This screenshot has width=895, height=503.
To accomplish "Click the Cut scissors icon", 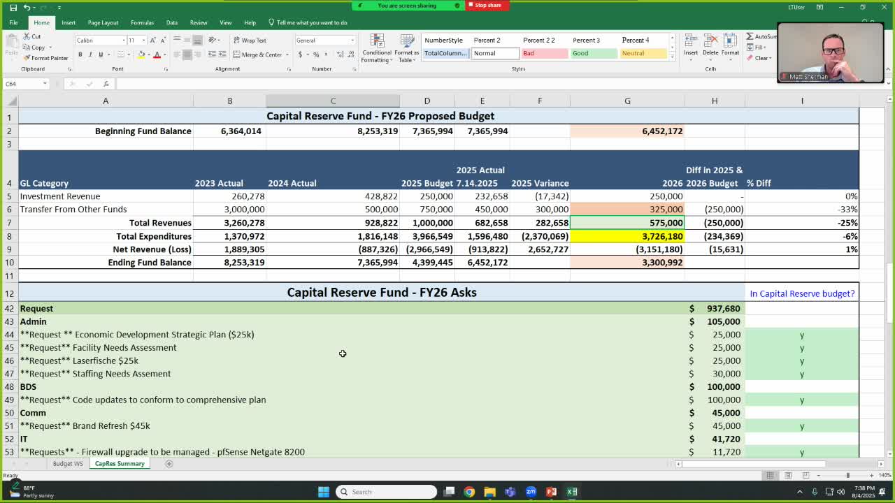I will 27,36.
